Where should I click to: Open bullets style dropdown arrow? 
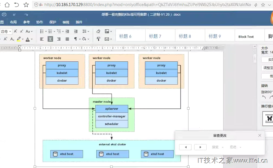(46, 32)
